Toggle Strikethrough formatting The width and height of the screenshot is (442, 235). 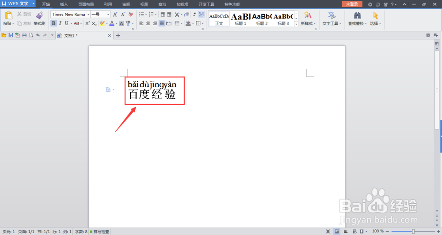[x=76, y=23]
